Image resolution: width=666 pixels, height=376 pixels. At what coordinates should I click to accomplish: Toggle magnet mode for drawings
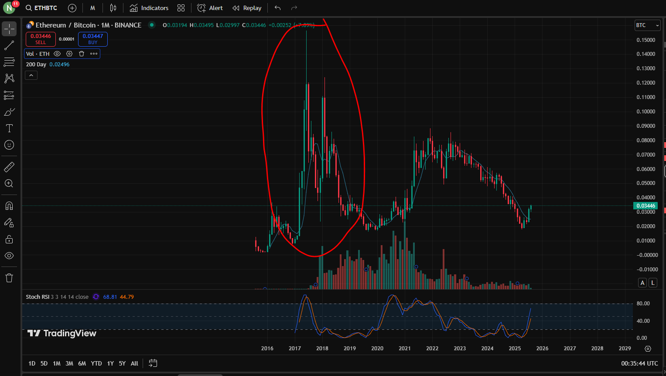point(9,205)
